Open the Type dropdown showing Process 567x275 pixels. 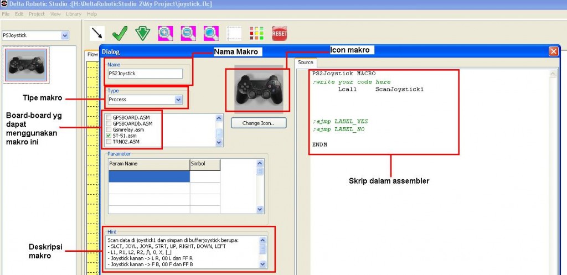pos(178,100)
